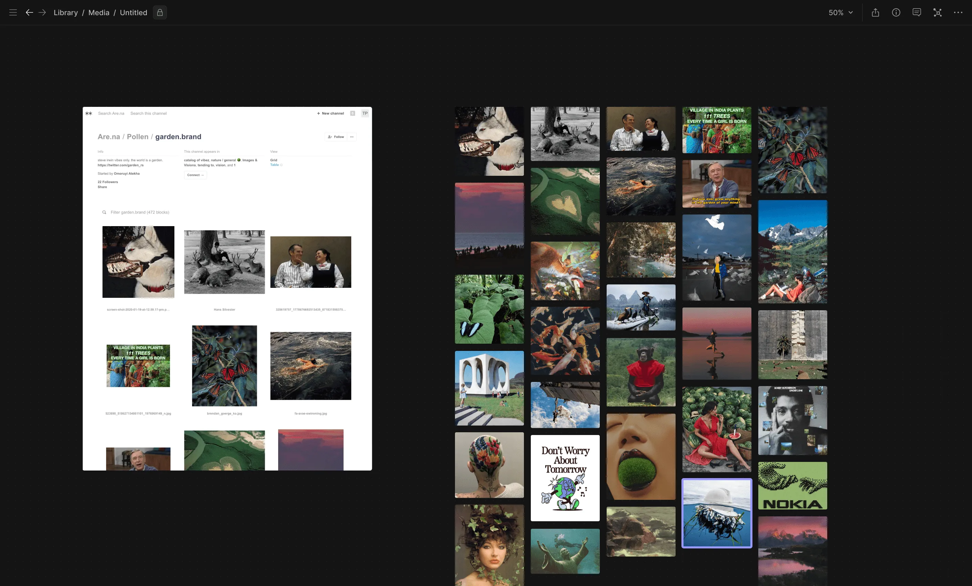Open the info panel icon
The height and width of the screenshot is (586, 972).
coord(896,13)
